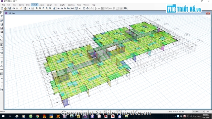This screenshot has width=212, height=119.
Task: Open the Detailing menu
Action: pos(71,5)
